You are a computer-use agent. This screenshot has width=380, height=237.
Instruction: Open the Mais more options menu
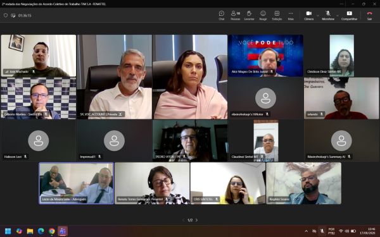291,15
